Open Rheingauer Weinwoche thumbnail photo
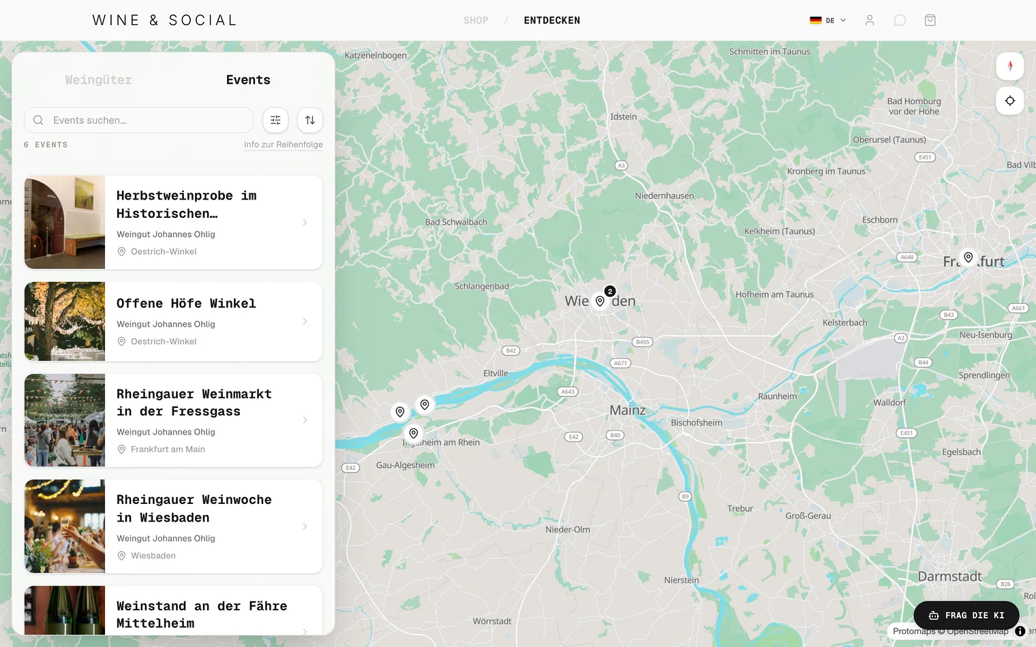This screenshot has width=1036, height=647. tap(65, 526)
